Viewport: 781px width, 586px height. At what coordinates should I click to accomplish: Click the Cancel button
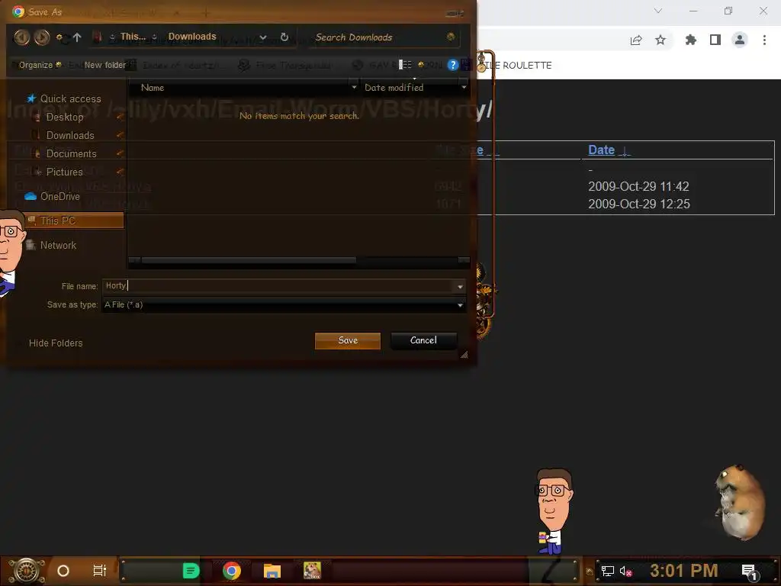coord(423,341)
